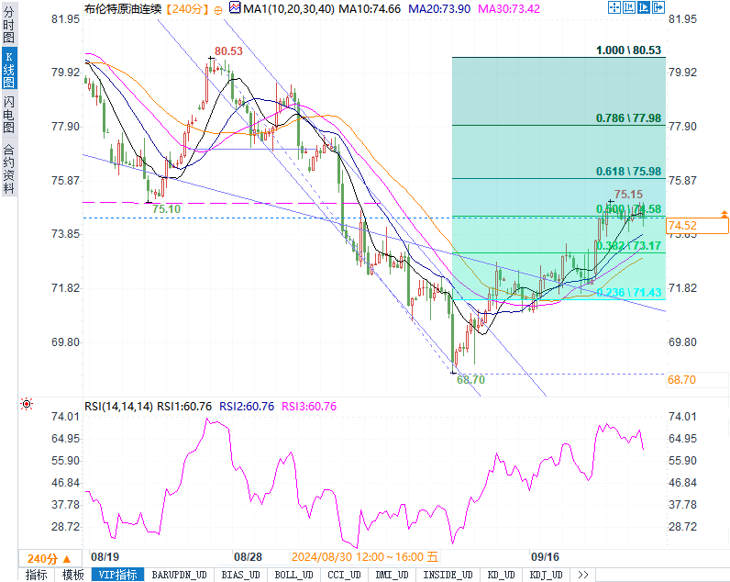Click the orange crosshair circle icon after 240分
The width and height of the screenshot is (730, 582).
(218, 10)
